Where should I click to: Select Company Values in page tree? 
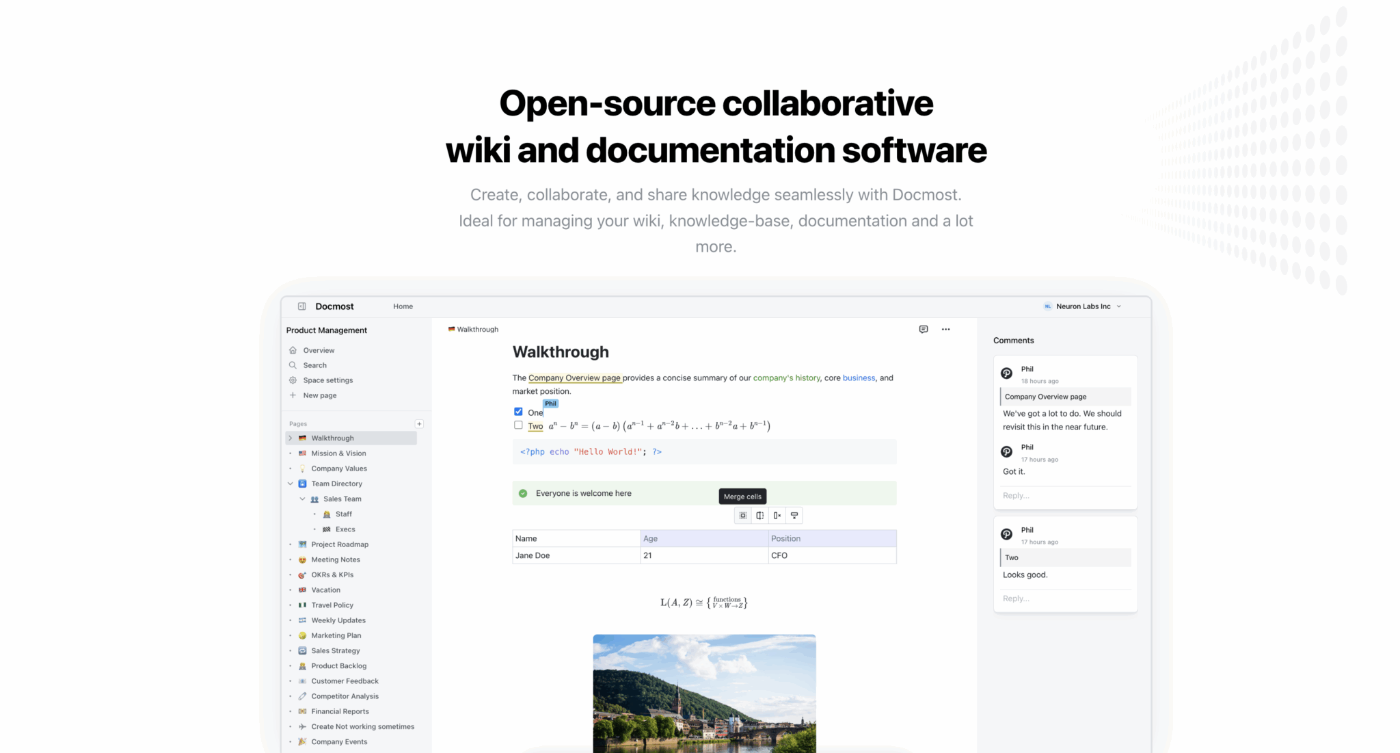pos(339,468)
